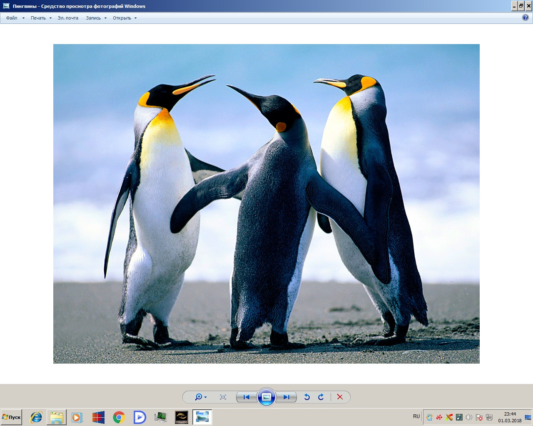
Task: Launch Google Chrome from the taskbar
Action: point(119,417)
